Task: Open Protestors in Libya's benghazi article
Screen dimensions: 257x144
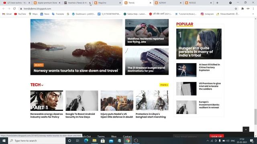Action: pos(151,116)
